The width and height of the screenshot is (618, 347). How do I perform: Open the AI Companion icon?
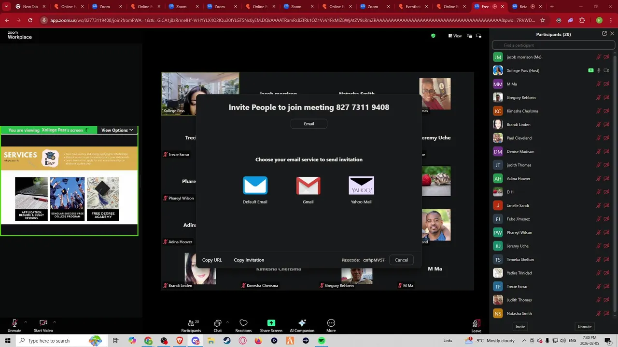pos(302,323)
